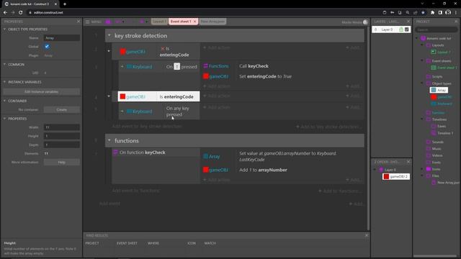Screen dimensions: 461x259
Task: Collapse the gameOBJ Is enteringCode event
Action: pos(109,96)
